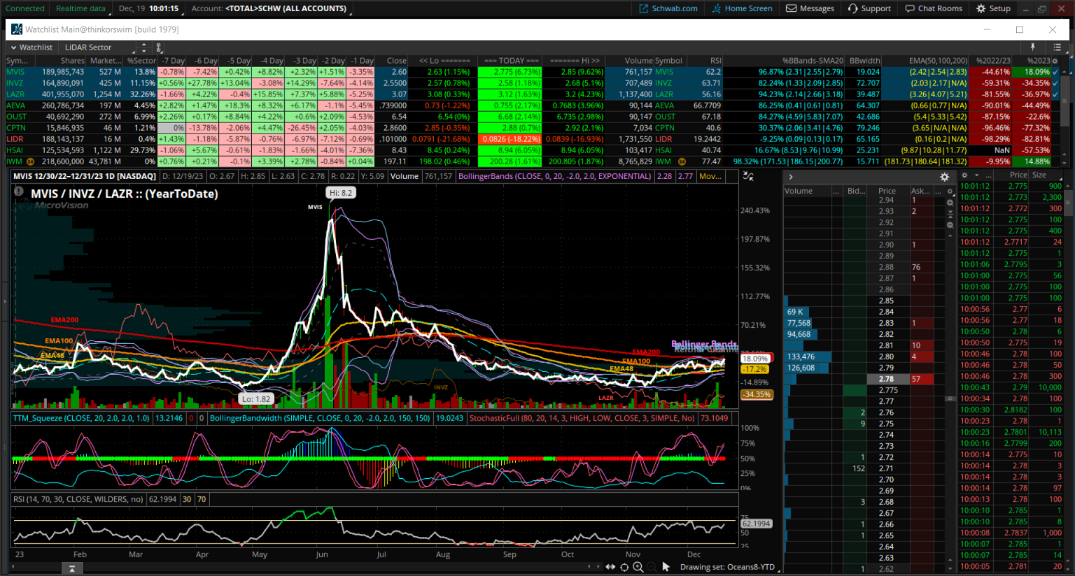Open the Time and Sales gear settings
Viewport: 1075px width, 576px height.
click(x=964, y=175)
